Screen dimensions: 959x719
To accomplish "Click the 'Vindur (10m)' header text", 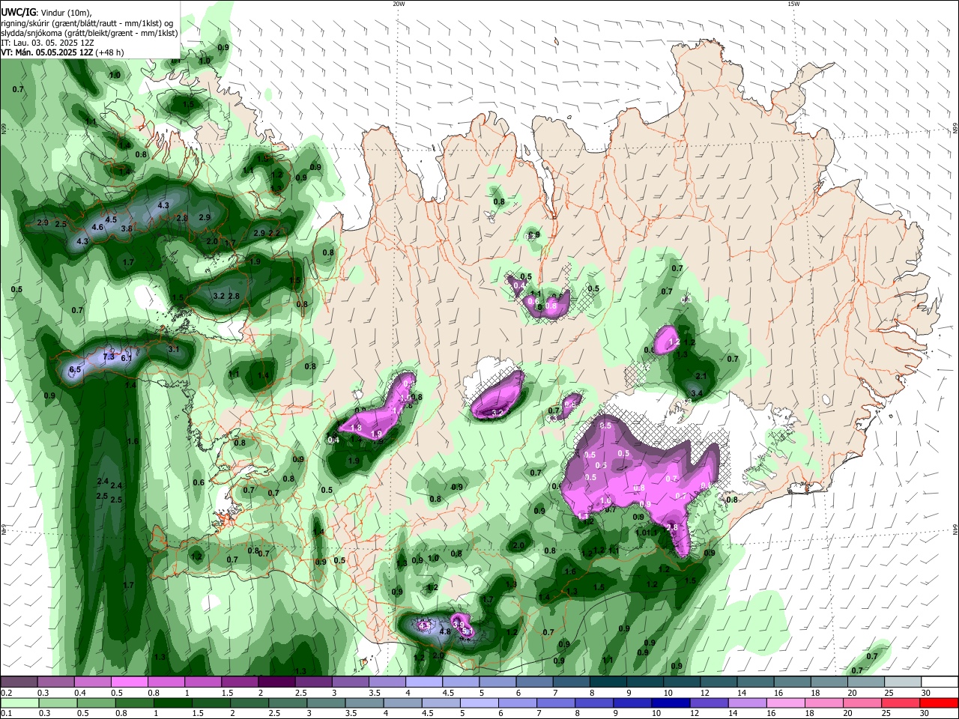I will pos(64,13).
